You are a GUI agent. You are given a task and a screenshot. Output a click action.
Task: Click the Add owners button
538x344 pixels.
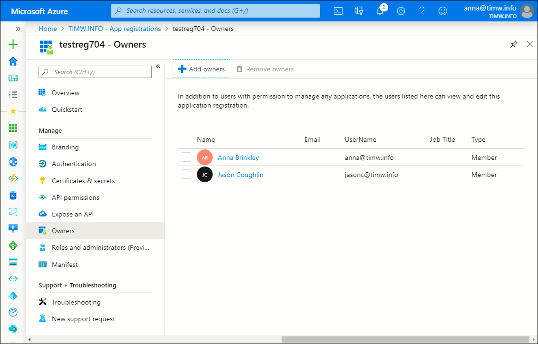pos(201,69)
